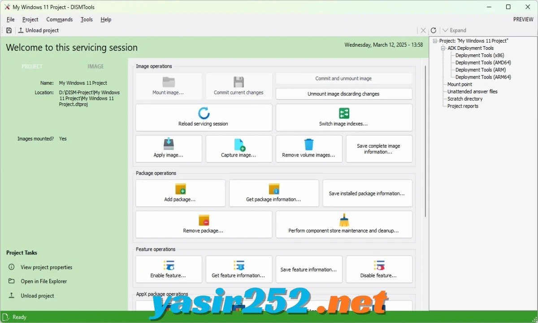Select Deployment Tools (ARM) tree item
The width and height of the screenshot is (538, 323).
(480, 70)
